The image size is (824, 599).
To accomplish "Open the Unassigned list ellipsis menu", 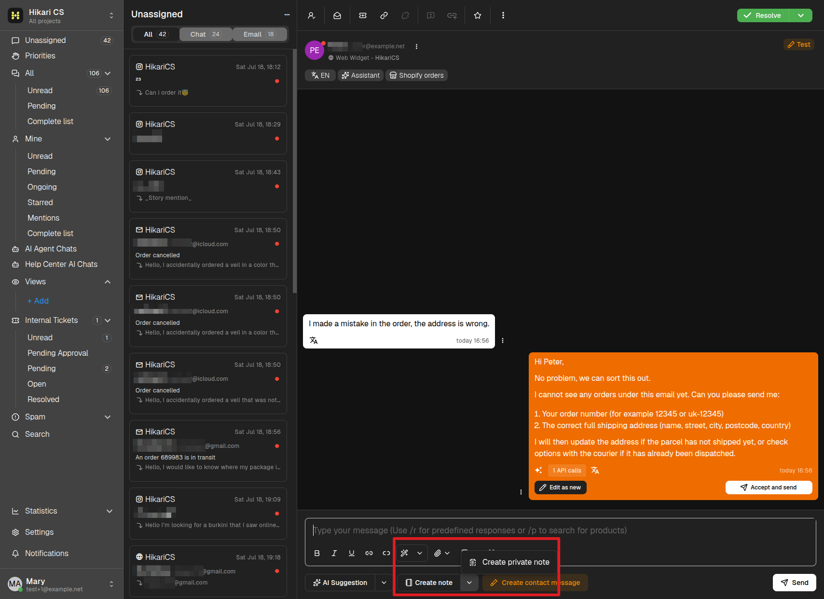I will point(287,14).
